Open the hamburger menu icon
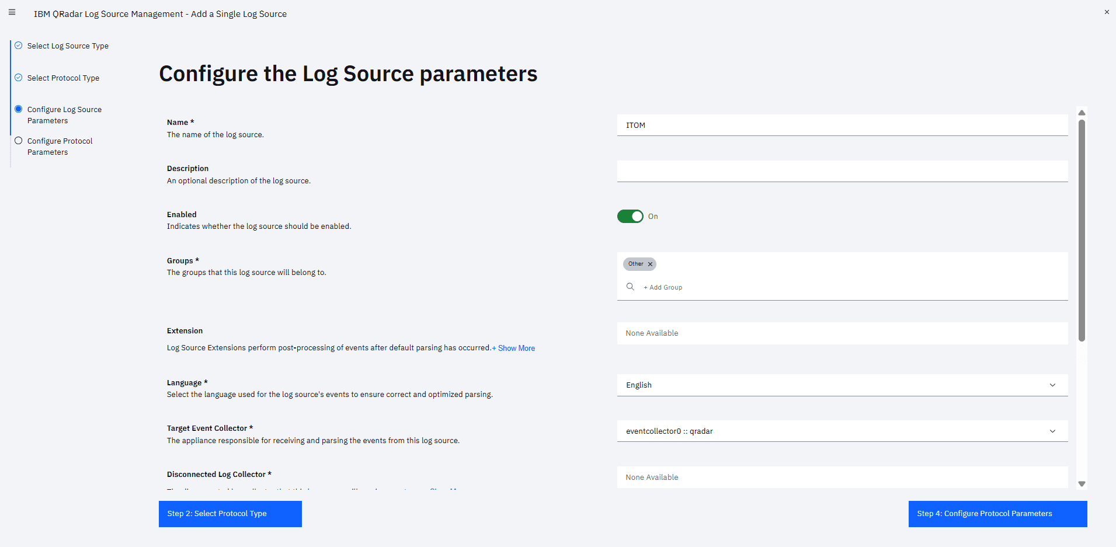 12,12
